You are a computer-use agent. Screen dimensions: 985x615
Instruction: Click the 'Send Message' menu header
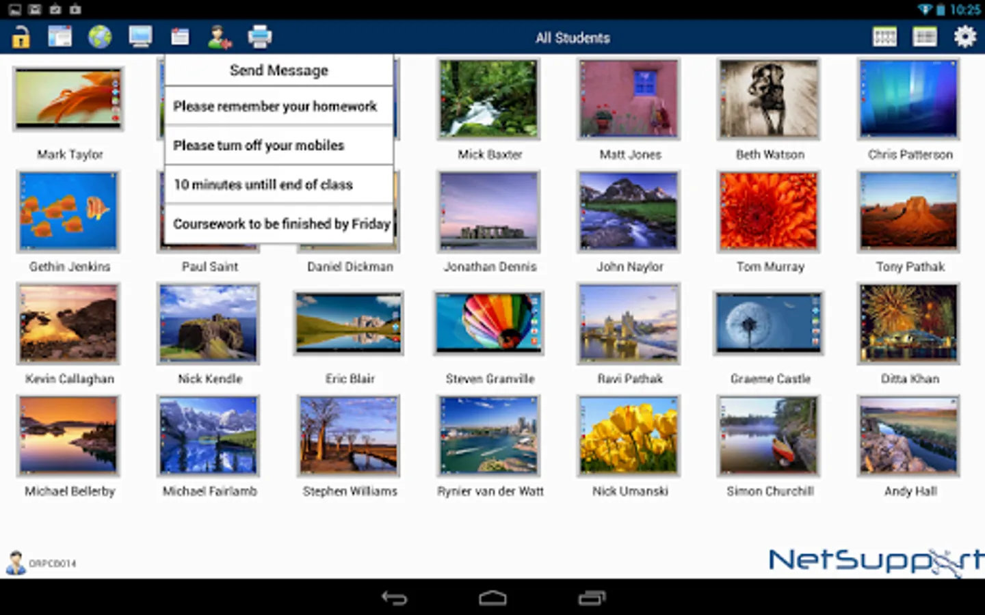tap(279, 70)
